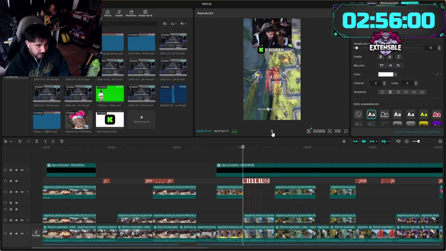446x251 pixels.
Task: Open the preview zoom-scan tool icon
Action: (330, 131)
